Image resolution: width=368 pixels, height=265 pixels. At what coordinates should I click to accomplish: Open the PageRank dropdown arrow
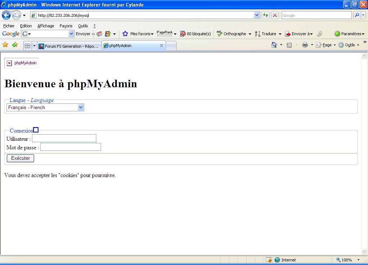click(x=175, y=34)
